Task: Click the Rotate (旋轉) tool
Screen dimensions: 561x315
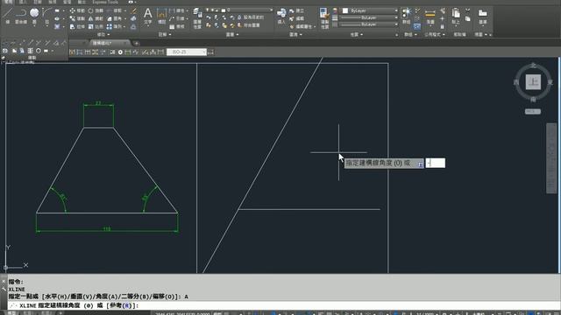Action: click(96, 10)
